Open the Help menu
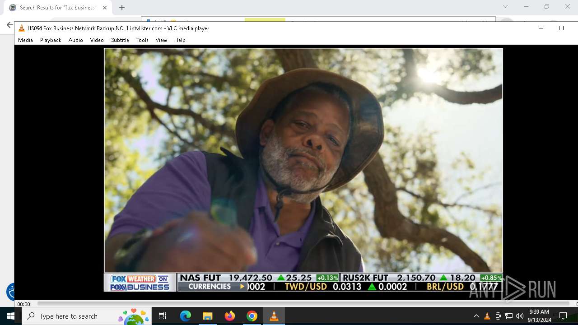Image resolution: width=578 pixels, height=325 pixels. [x=180, y=40]
